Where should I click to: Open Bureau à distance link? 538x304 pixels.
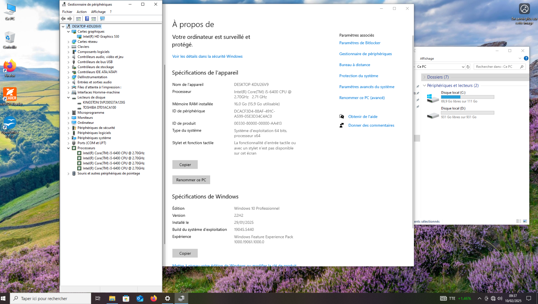[x=355, y=65]
